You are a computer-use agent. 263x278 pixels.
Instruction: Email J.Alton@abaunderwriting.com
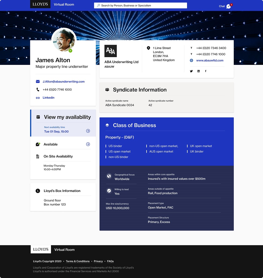(64, 81)
